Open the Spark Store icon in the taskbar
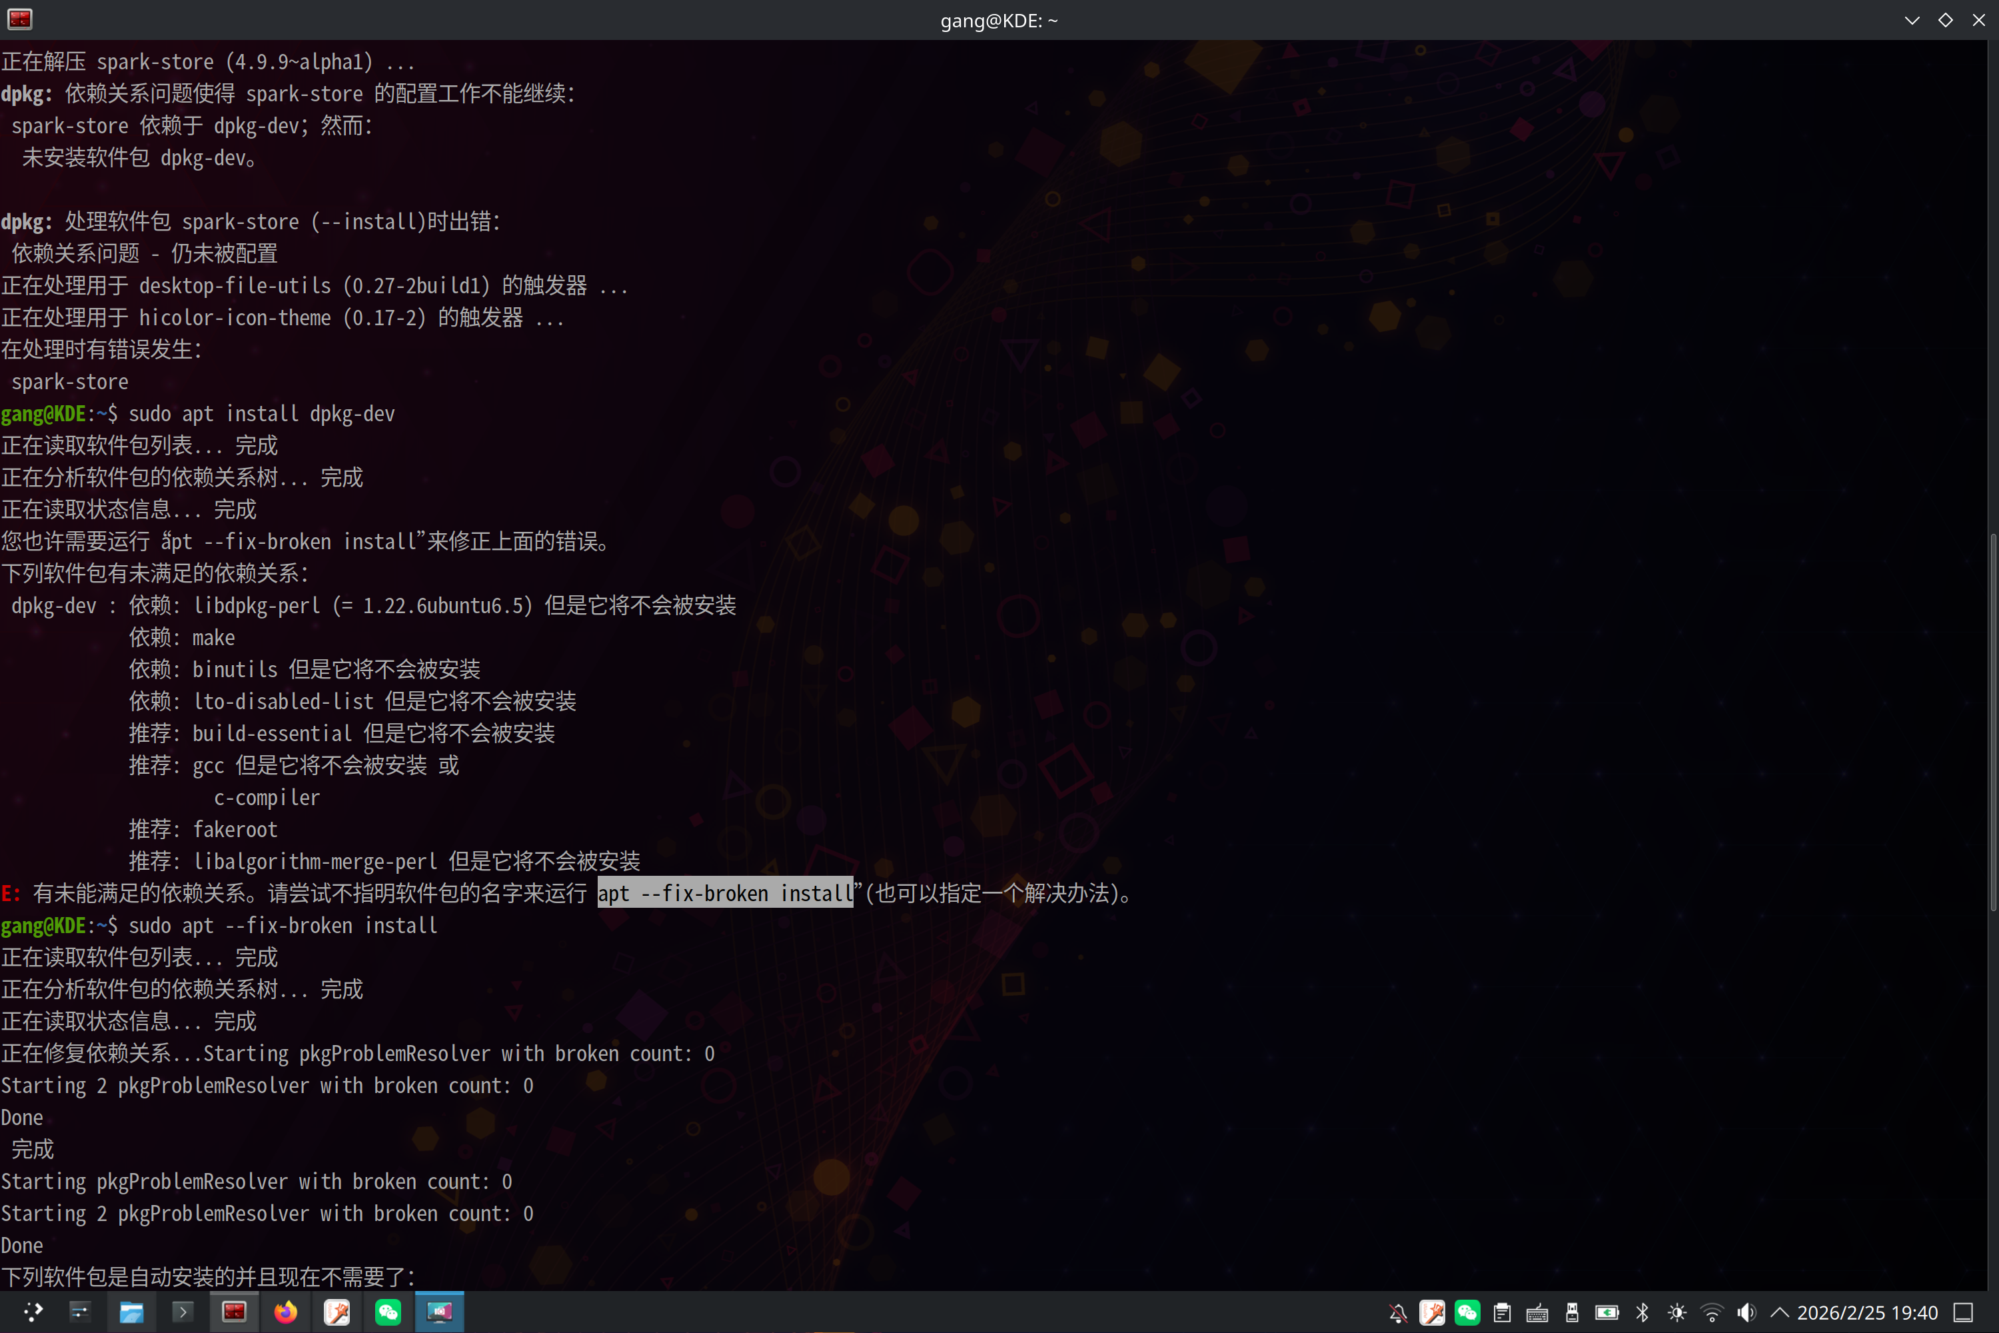Screen dimensions: 1999x1333 click(x=337, y=1312)
